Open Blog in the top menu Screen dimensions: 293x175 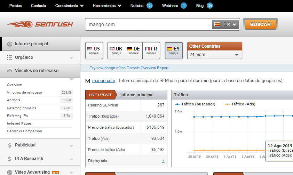200,6
